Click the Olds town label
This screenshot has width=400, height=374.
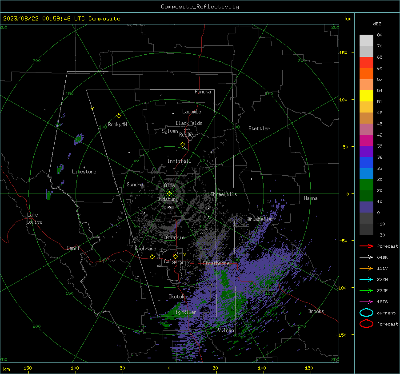click(x=169, y=185)
